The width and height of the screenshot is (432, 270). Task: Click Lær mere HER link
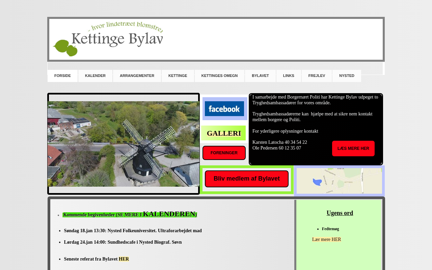coord(327,240)
